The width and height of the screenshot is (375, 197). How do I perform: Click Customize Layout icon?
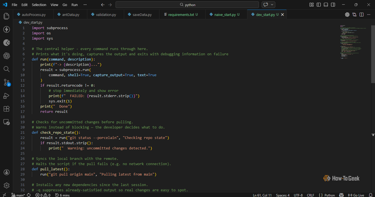click(311, 5)
